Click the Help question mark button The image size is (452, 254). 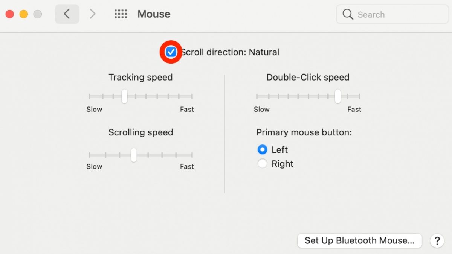click(x=437, y=241)
